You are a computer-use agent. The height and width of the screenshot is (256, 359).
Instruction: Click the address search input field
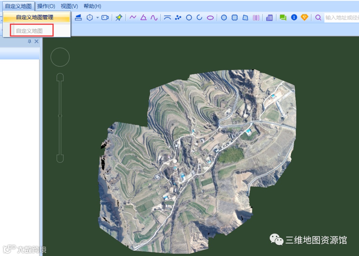point(342,18)
